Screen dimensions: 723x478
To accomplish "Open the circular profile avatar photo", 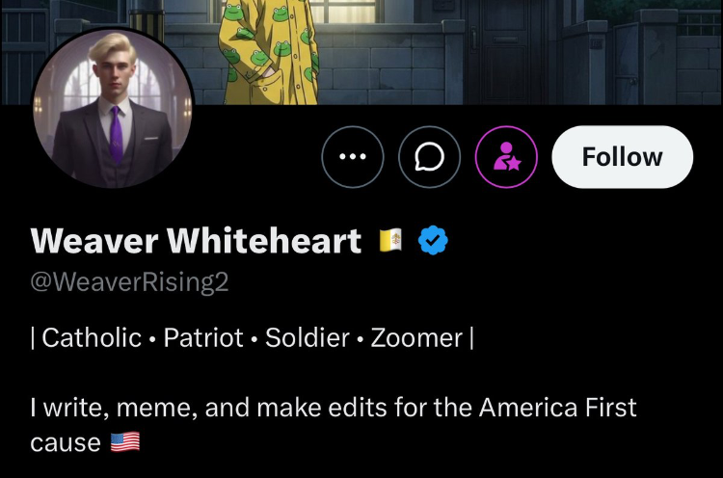I will click(x=113, y=107).
